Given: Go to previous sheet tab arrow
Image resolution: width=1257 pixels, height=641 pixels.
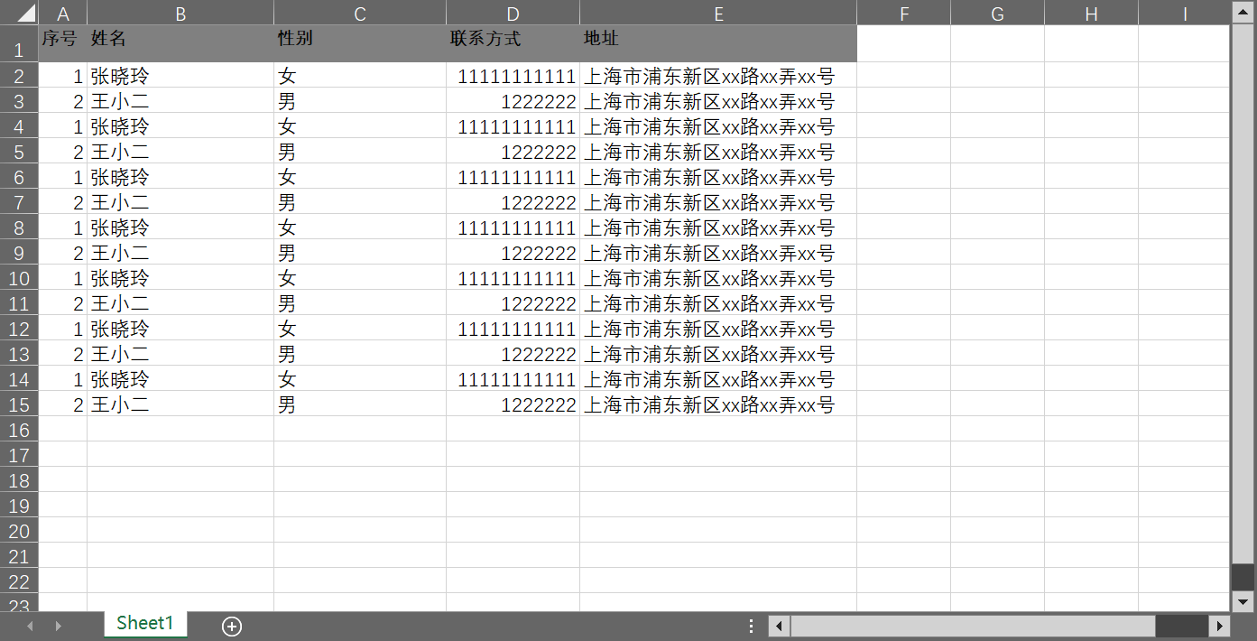Looking at the screenshot, I should click(31, 626).
